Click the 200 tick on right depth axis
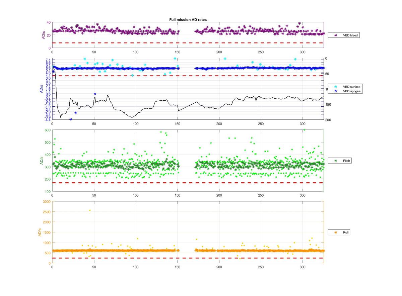 328,120
